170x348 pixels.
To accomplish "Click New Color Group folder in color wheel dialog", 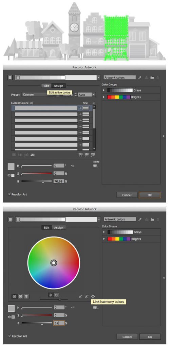I will point(152,220).
